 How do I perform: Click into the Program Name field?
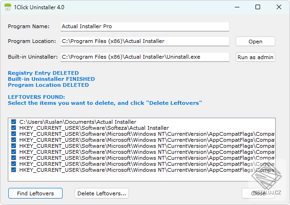pyautogui.click(x=145, y=27)
